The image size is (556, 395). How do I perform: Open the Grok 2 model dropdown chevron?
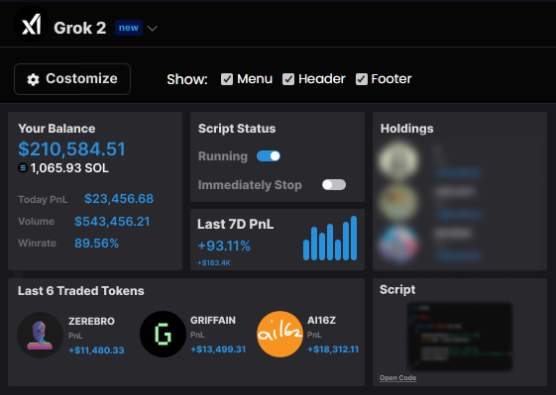[153, 29]
